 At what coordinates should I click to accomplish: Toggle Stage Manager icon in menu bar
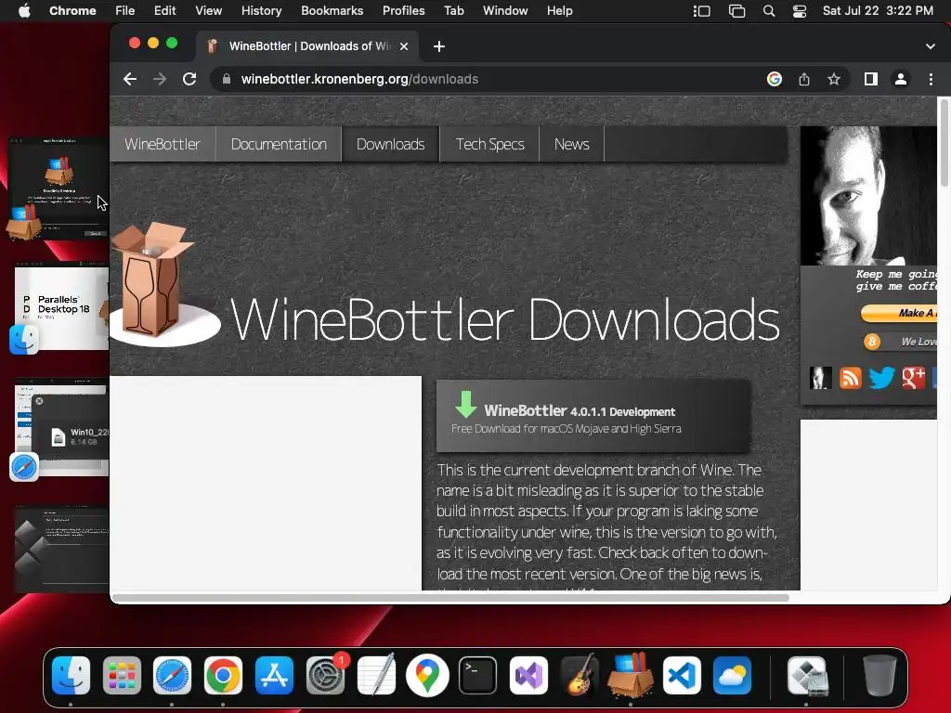click(x=702, y=11)
